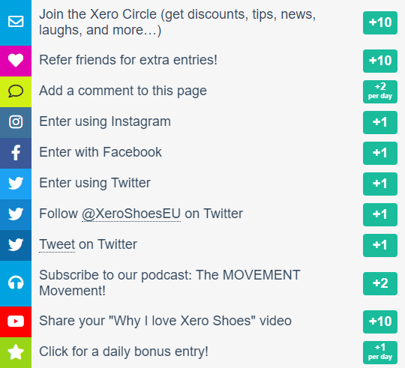The height and width of the screenshot is (368, 405).
Task: Click the red YouTube play icon
Action: (16, 322)
